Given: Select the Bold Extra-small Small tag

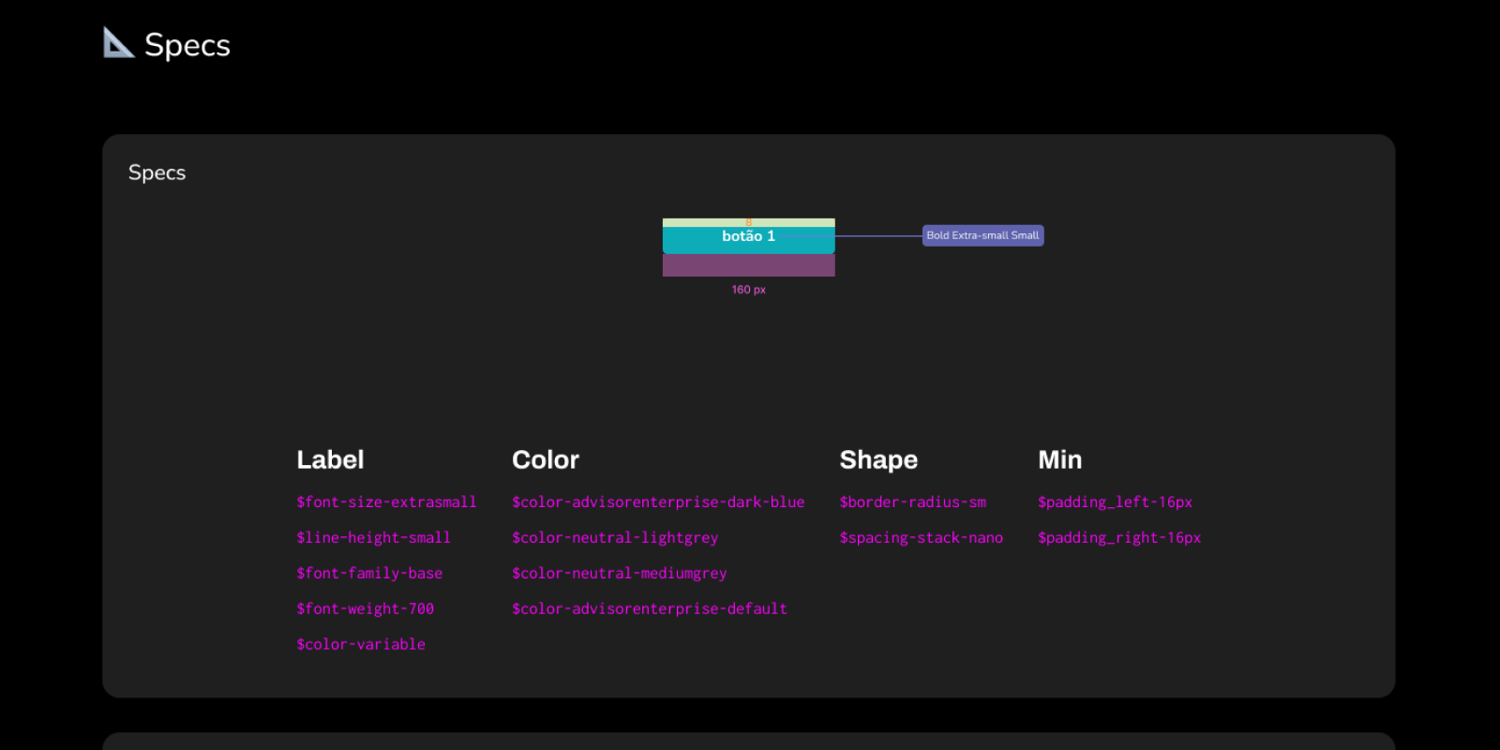Looking at the screenshot, I should pyautogui.click(x=982, y=235).
